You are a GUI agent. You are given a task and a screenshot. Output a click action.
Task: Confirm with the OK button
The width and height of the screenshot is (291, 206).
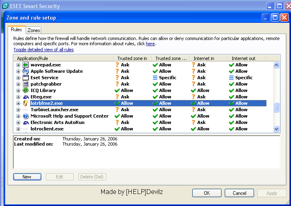(207, 193)
